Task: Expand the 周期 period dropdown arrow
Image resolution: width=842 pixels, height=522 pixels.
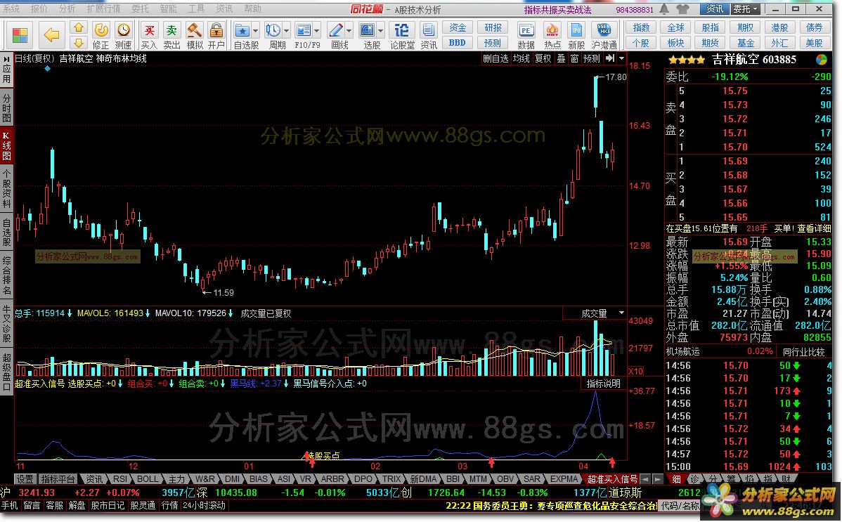Action: pyautogui.click(x=285, y=31)
